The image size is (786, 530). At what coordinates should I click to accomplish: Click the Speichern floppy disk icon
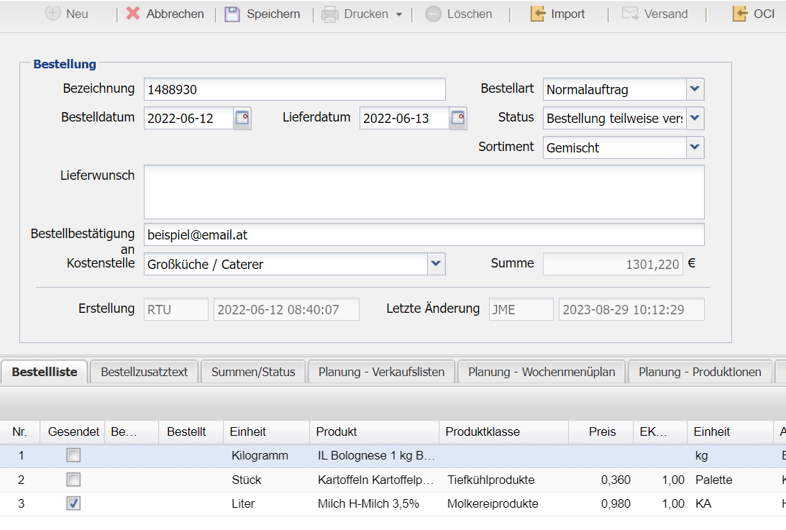[232, 14]
